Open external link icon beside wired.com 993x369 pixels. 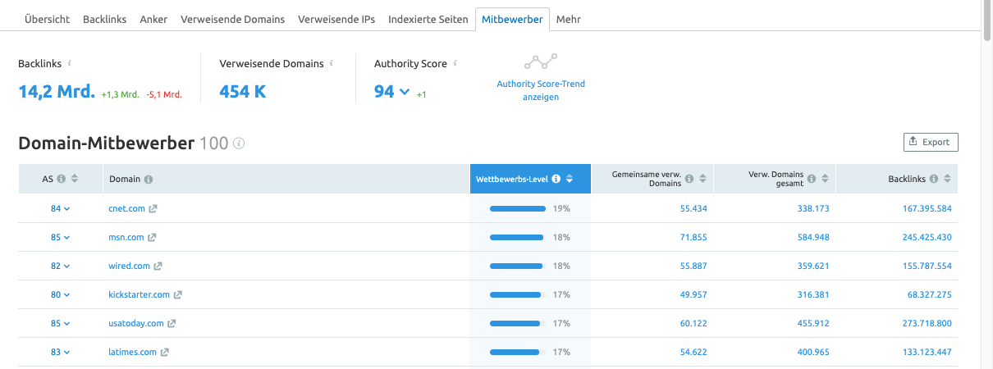coord(158,266)
